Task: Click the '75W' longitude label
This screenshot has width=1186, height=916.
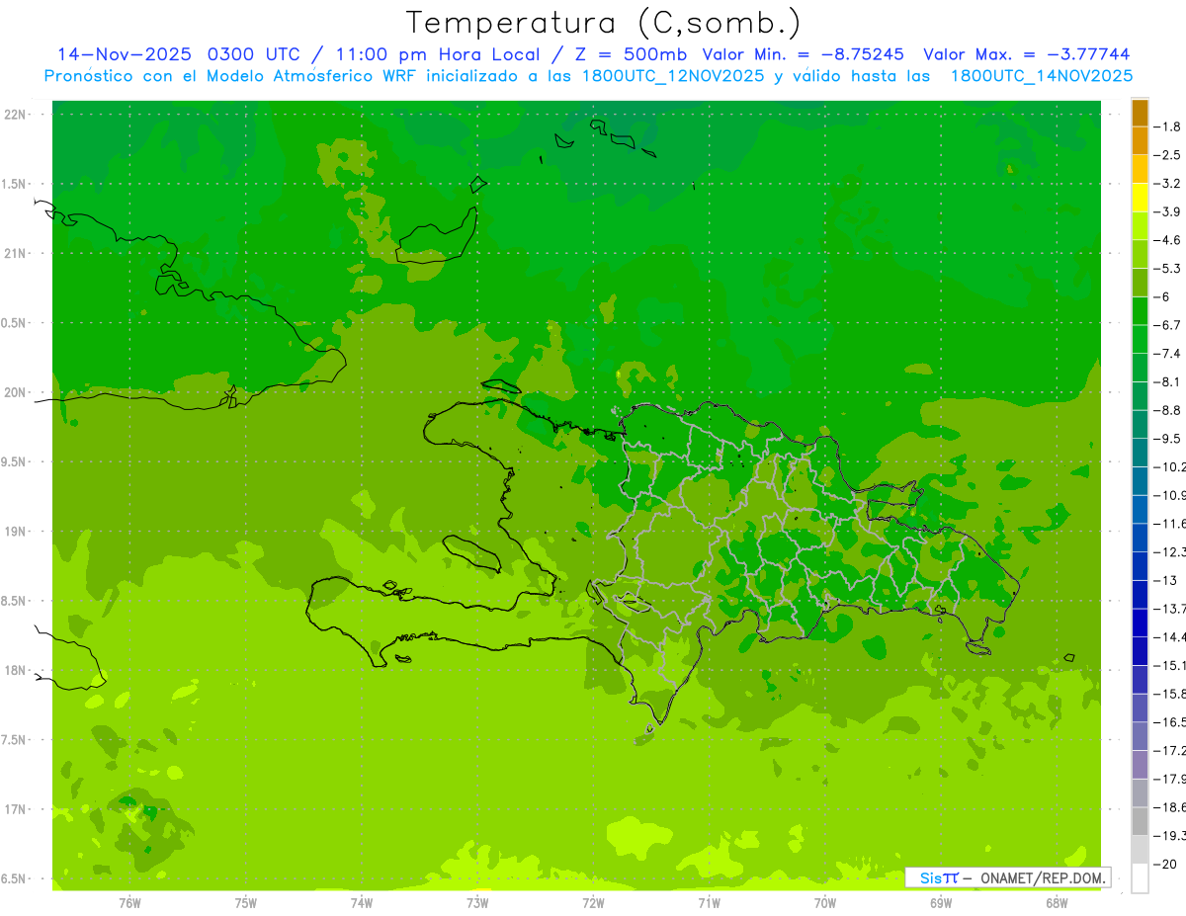Action: pyautogui.click(x=246, y=902)
